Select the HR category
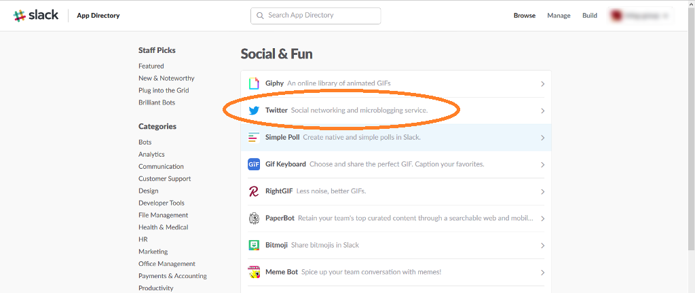 click(143, 239)
